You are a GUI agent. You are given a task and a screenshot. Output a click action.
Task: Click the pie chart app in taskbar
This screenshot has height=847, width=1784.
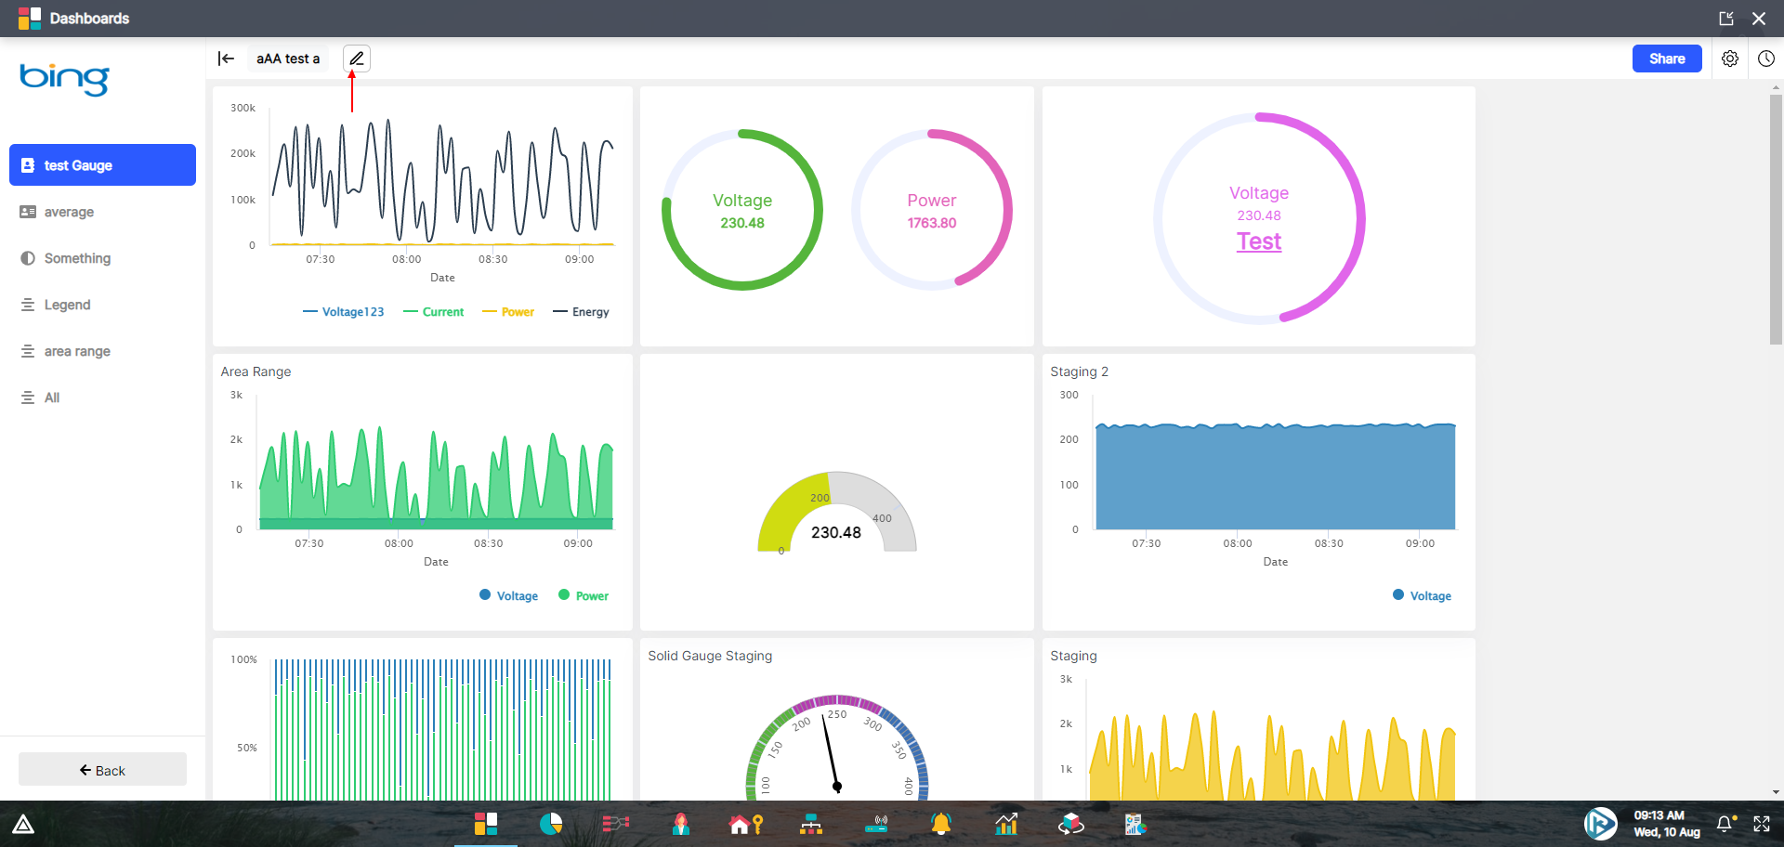point(551,824)
